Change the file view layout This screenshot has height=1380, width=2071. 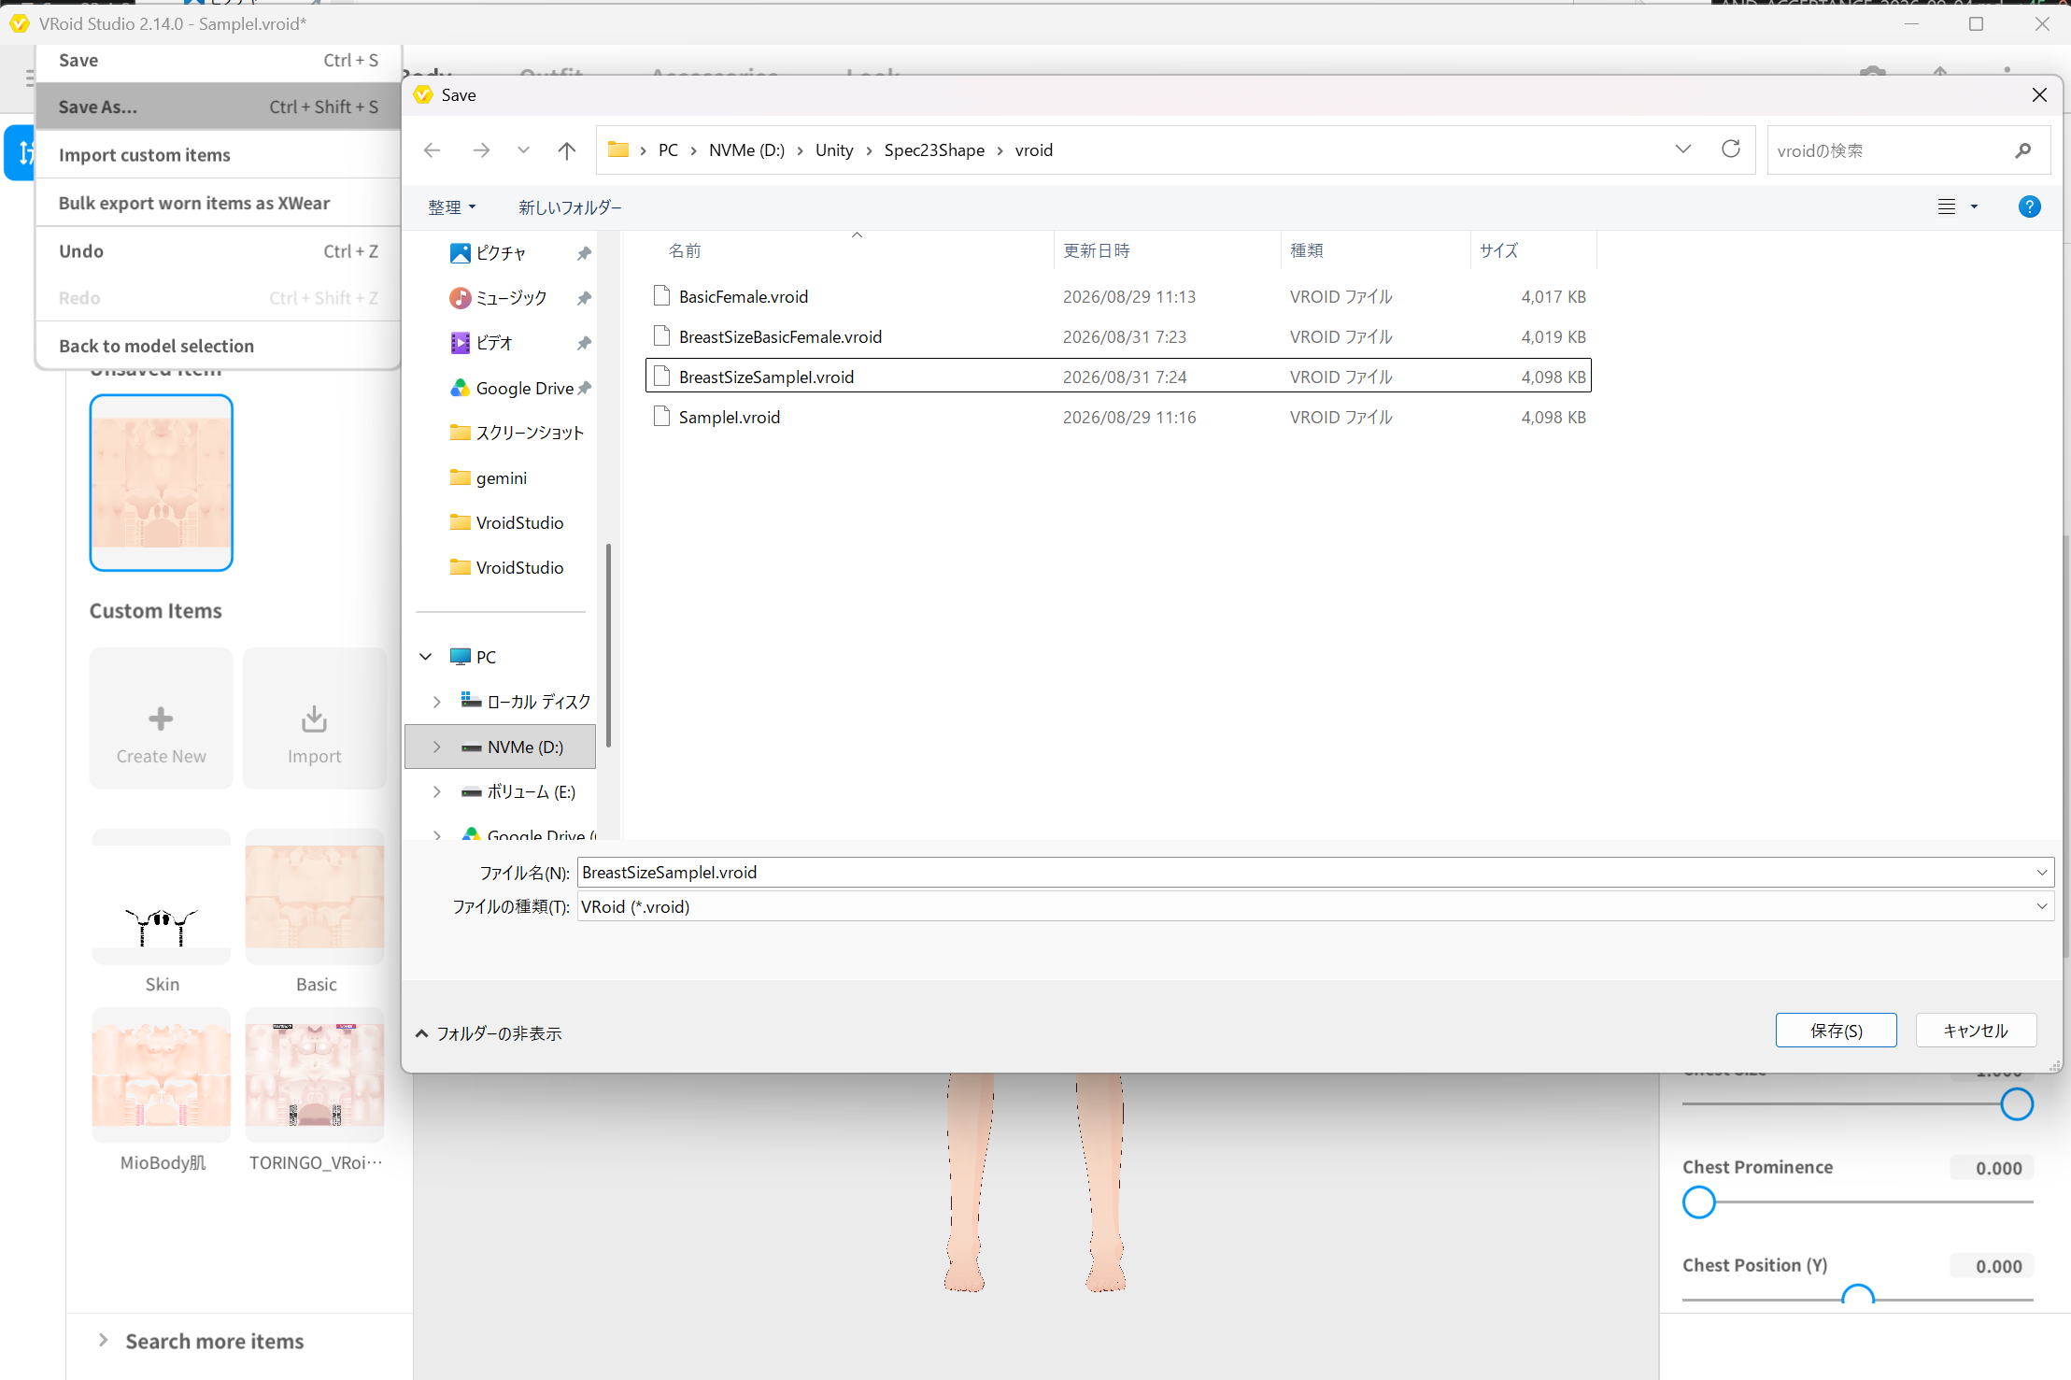[x=1947, y=206]
